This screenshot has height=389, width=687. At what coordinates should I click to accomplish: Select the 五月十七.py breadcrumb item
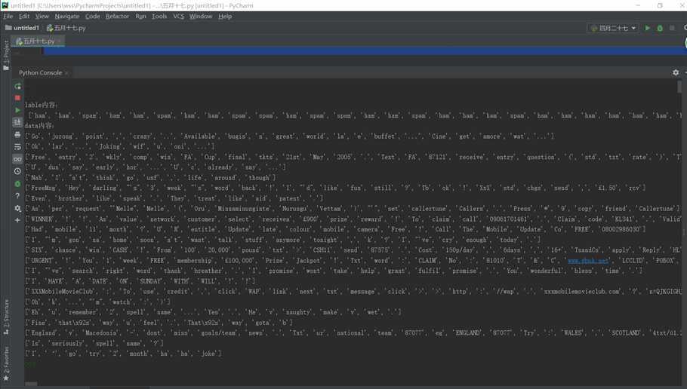click(x=66, y=28)
